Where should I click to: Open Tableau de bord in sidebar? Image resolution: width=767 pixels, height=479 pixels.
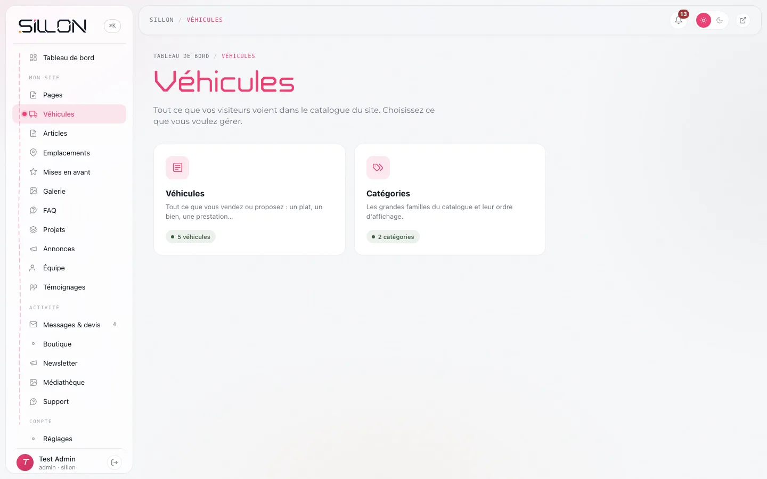[69, 57]
